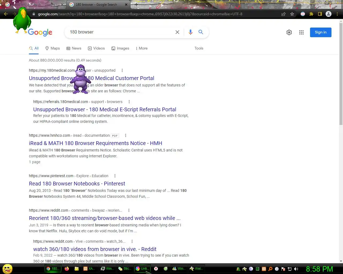Click the Sign in button
The width and height of the screenshot is (343, 274).
pyautogui.click(x=321, y=32)
